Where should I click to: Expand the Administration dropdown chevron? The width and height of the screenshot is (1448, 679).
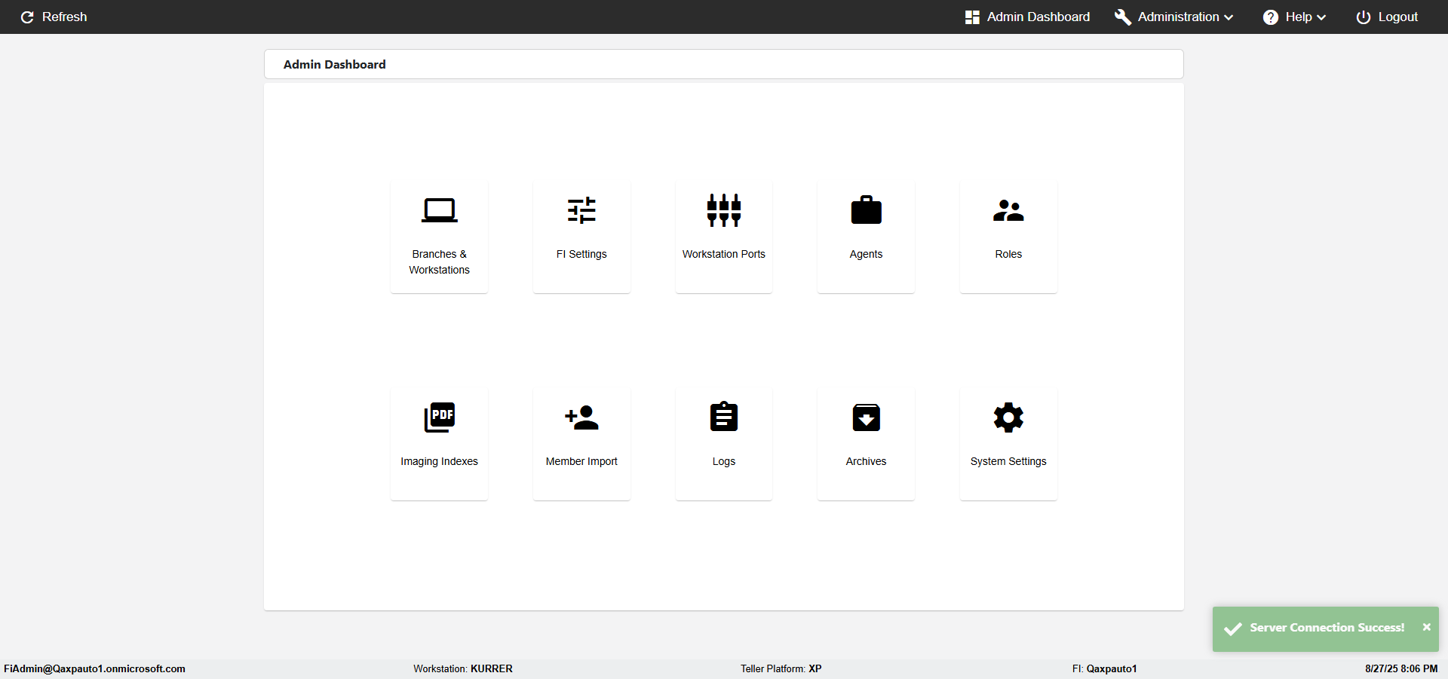click(x=1229, y=17)
